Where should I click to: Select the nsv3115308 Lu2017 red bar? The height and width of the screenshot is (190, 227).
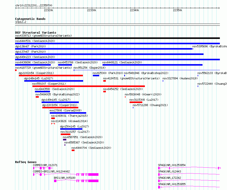(136, 102)
